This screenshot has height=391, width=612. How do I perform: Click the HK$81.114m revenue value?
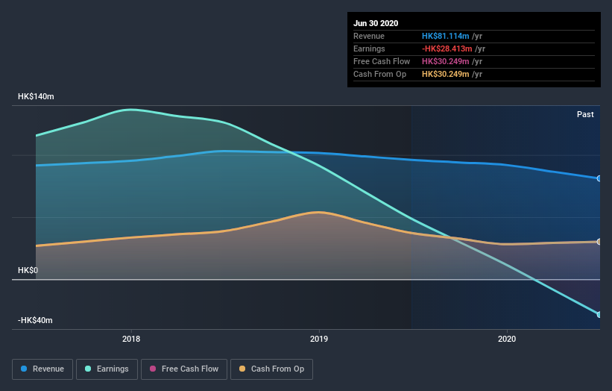445,36
